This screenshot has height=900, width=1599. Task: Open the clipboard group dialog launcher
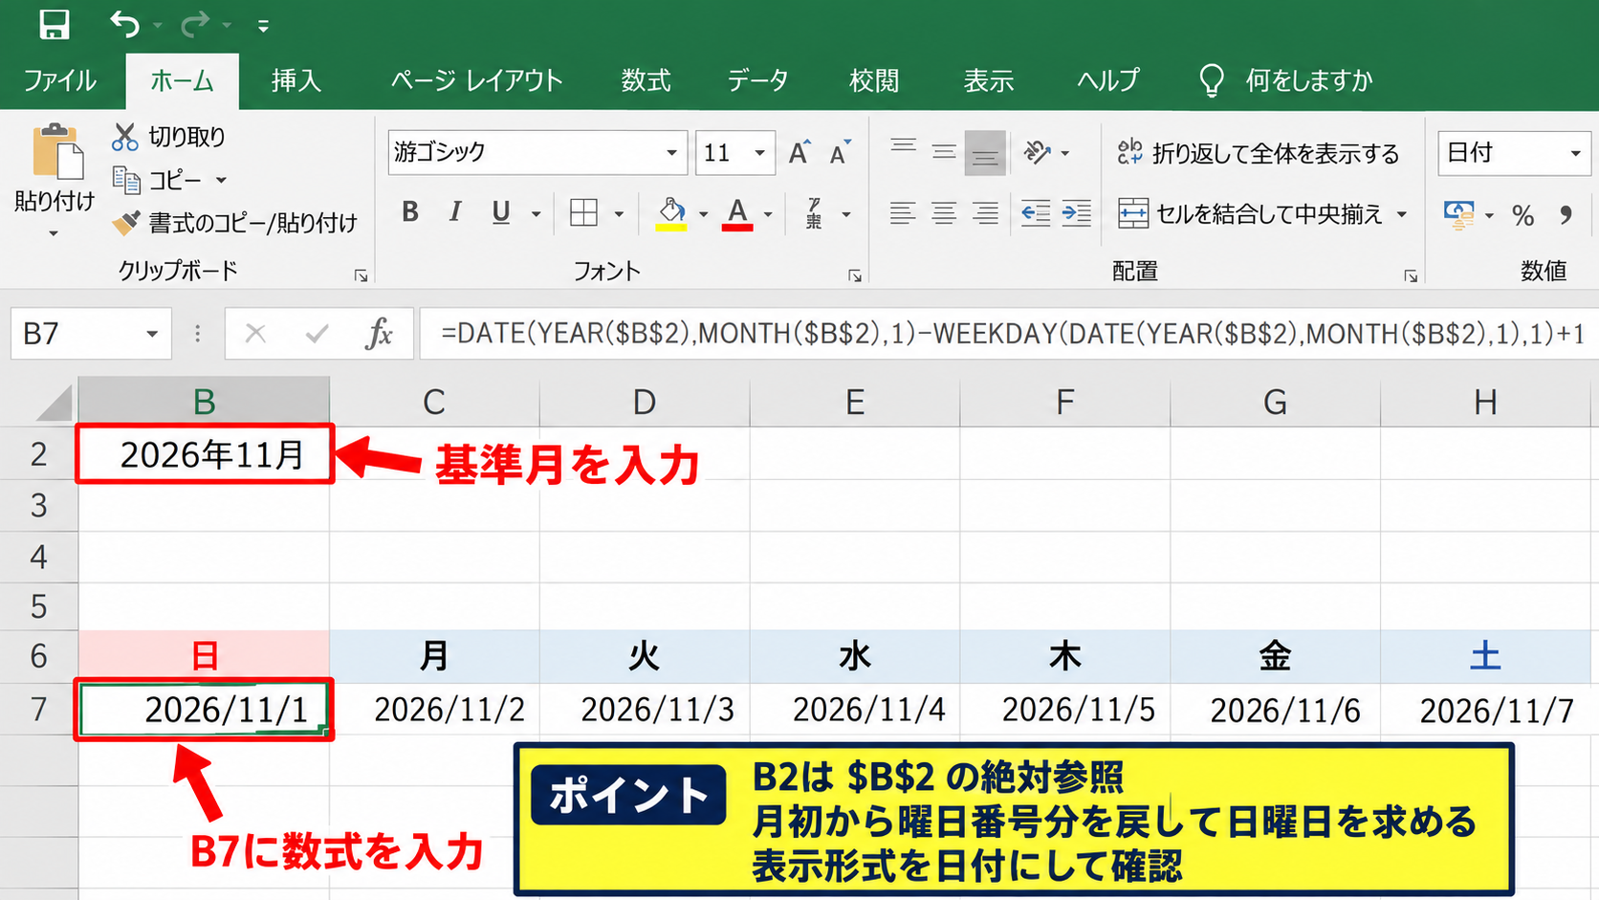(361, 275)
